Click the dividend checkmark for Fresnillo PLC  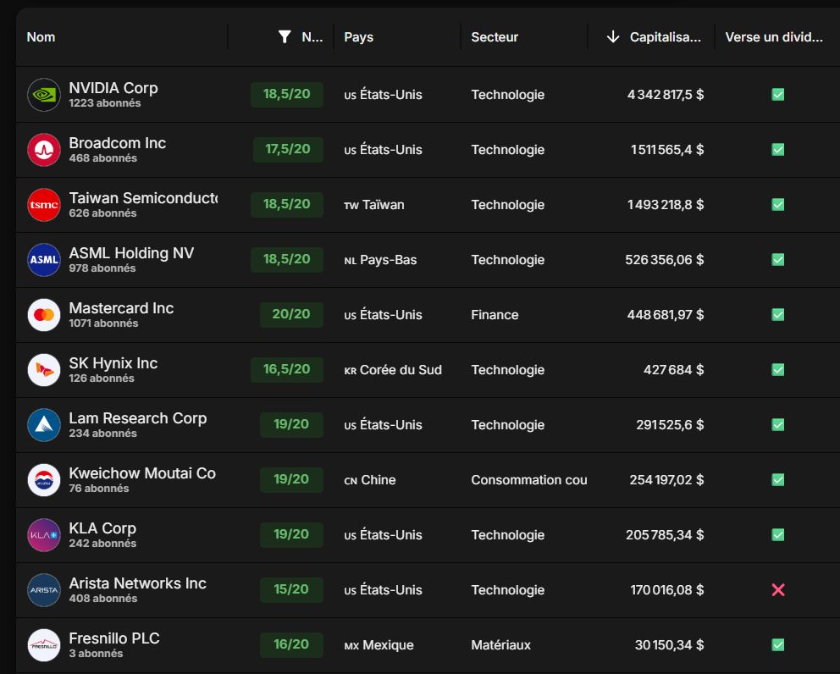[778, 644]
